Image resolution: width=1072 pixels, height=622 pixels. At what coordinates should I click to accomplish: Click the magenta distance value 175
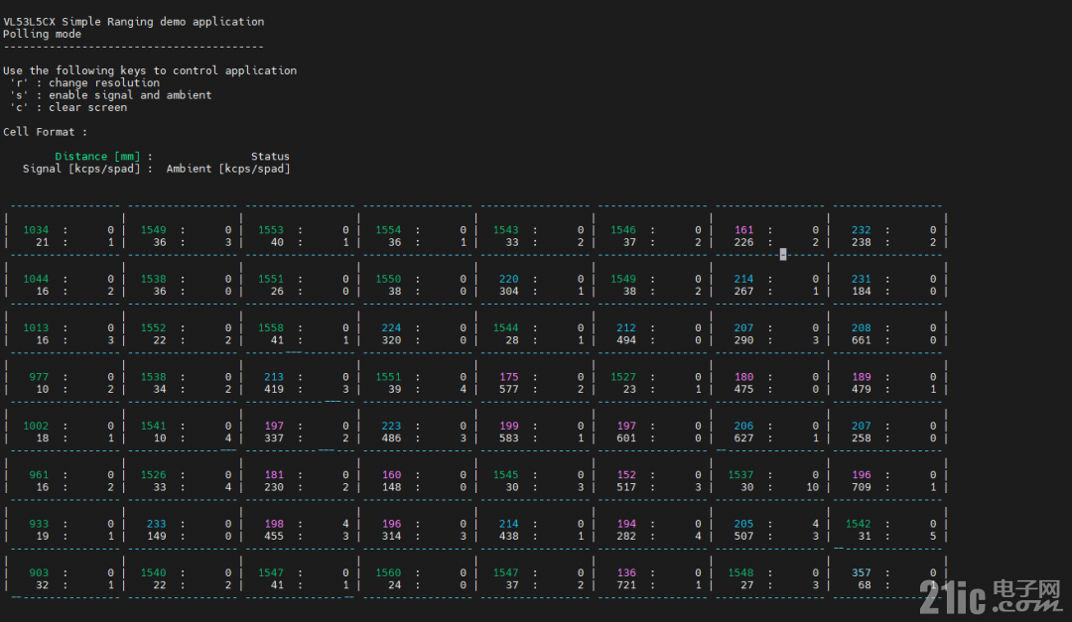tap(508, 378)
